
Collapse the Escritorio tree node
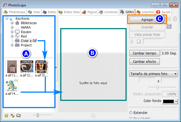click(x=7, y=18)
